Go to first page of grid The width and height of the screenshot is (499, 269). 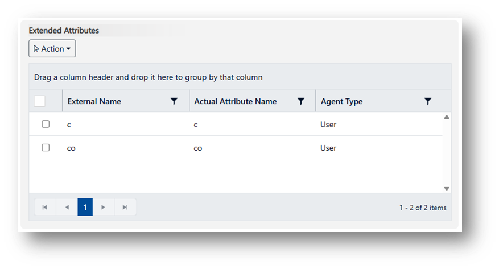click(45, 208)
